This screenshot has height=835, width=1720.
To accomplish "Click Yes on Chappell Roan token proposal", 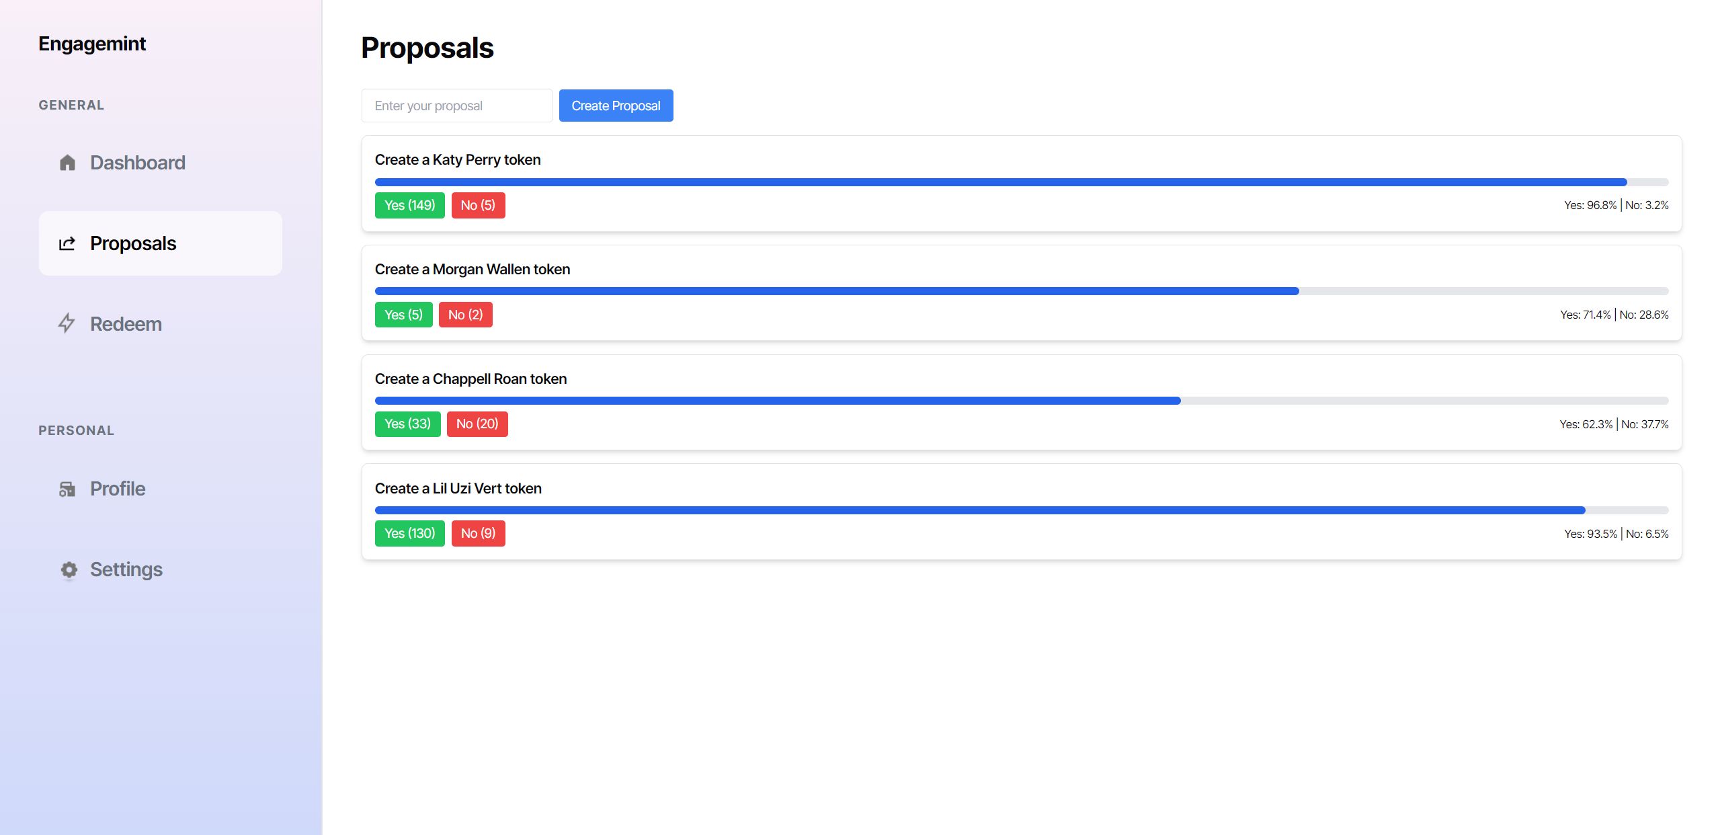I will point(406,424).
